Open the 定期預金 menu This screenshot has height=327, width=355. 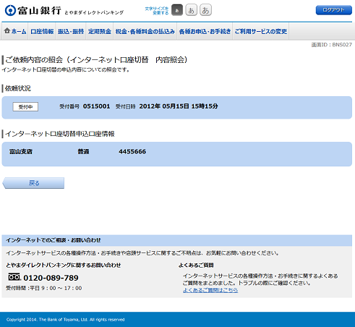click(100, 31)
